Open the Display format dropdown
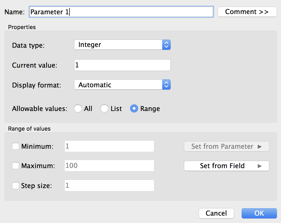Image resolution: width=281 pixels, height=223 pixels. click(x=122, y=85)
